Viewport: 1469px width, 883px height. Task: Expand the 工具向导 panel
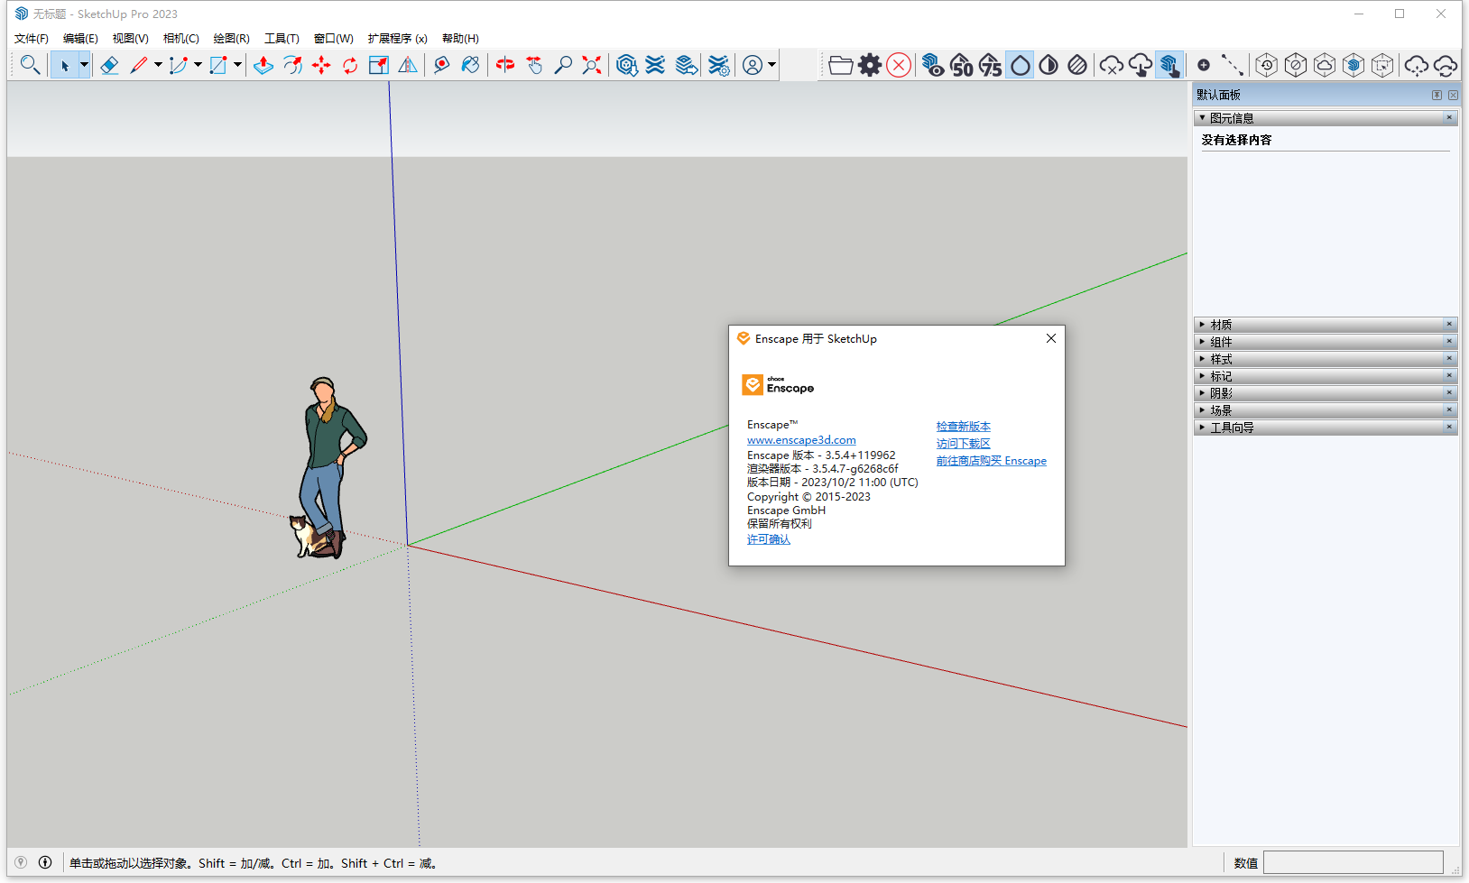[x=1326, y=428]
